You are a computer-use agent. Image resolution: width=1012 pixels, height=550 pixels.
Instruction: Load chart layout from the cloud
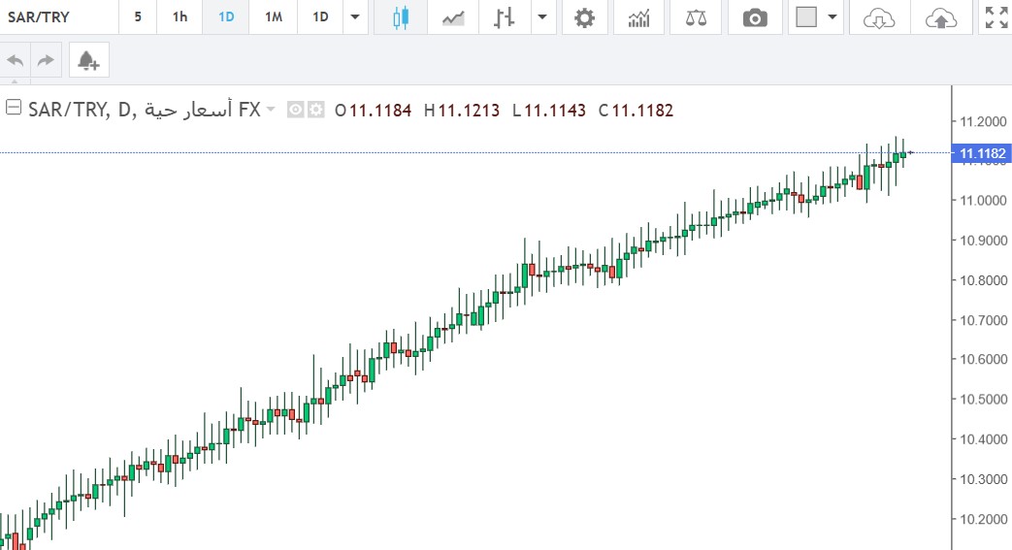click(877, 17)
